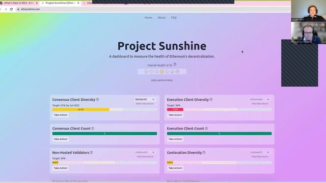Image resolution: width=326 pixels, height=183 pixels.
Task: Open the Consensus Client Count help icon
Action: click(93, 129)
